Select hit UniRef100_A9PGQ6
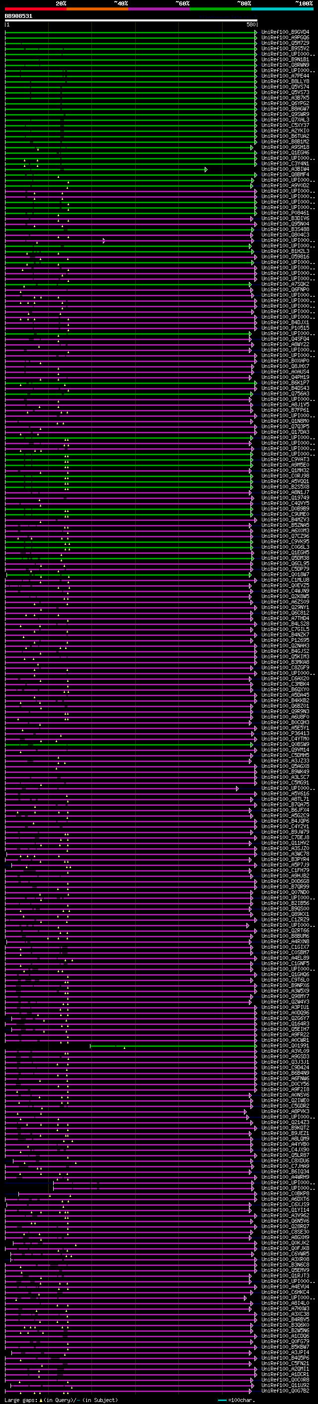Viewport: 318px width, 1404px height. pos(285,38)
